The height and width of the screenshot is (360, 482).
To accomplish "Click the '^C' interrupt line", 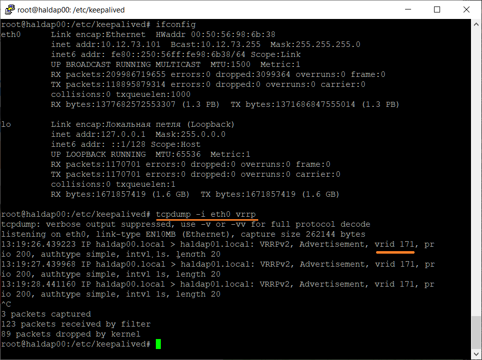I will [x=6, y=304].
